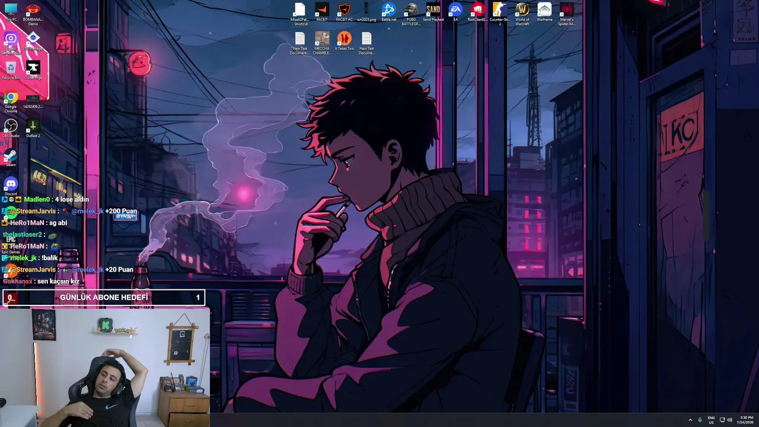Screen dimensions: 759x427
Task: Launch the Sand Playtest shortcut
Action: tap(433, 12)
